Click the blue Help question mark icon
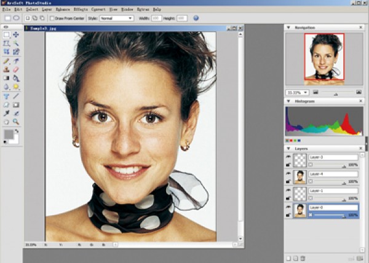369x263 pixels. tap(196, 18)
